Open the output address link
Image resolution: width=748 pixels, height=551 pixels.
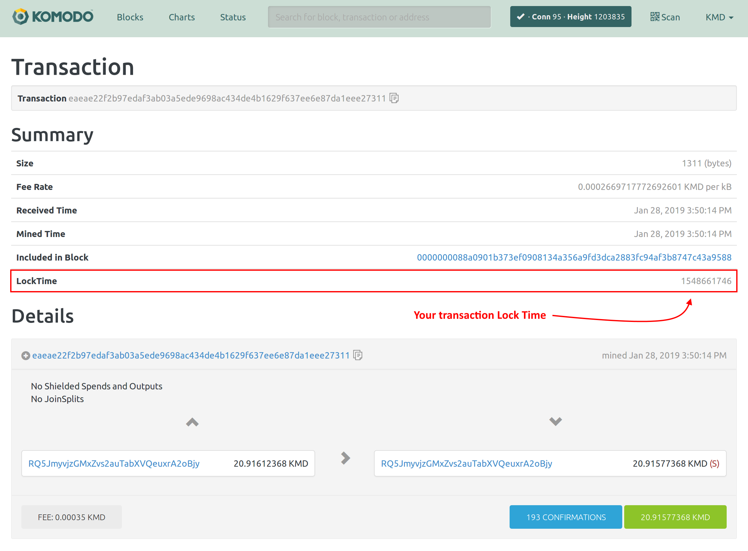(x=466, y=463)
